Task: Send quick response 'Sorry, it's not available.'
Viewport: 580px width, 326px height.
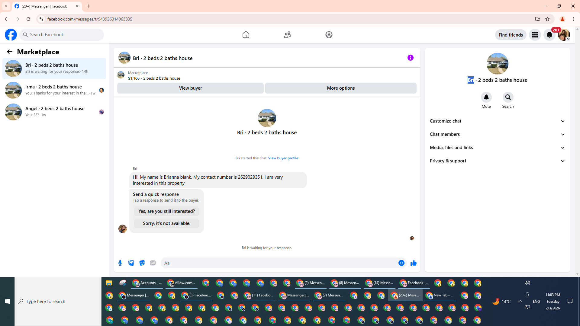Action: click(166, 223)
